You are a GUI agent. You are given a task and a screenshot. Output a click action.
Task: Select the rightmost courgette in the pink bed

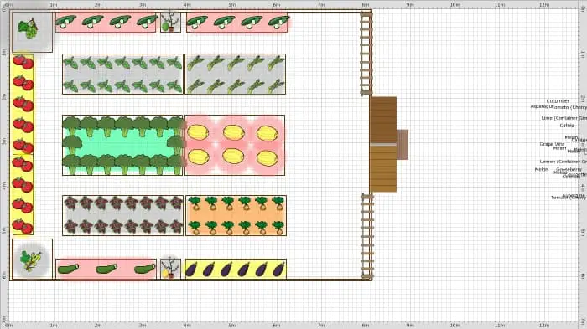click(x=144, y=269)
